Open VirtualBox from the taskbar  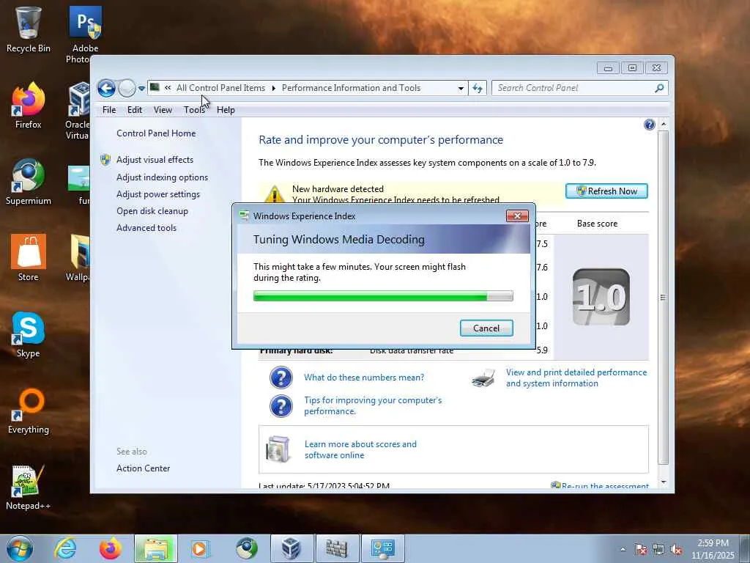pos(292,548)
